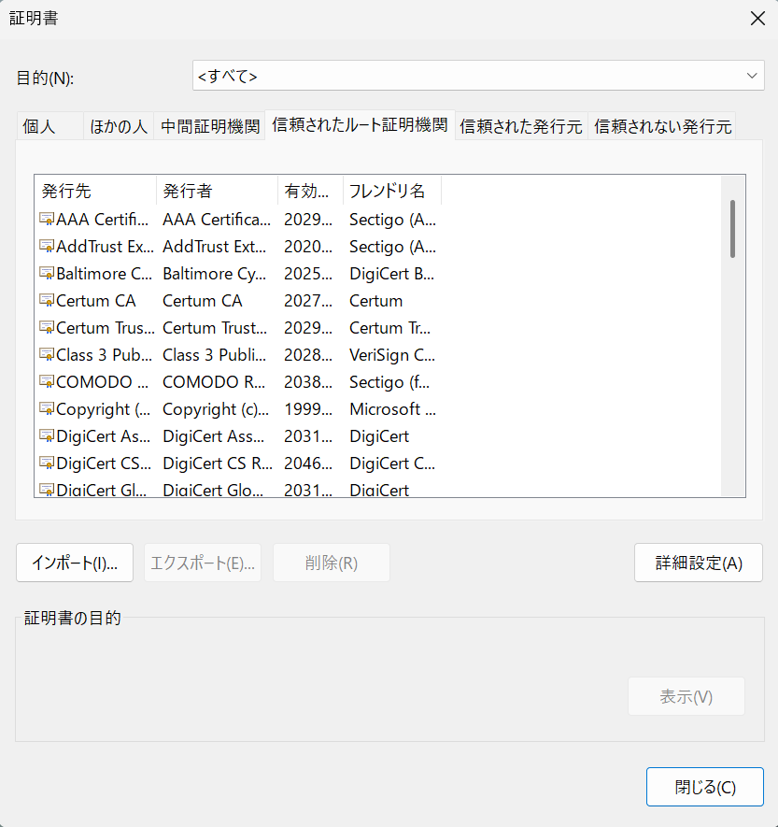Click issuer 'COMODO R...' cell
Image resolution: width=778 pixels, height=827 pixels.
[x=214, y=382]
